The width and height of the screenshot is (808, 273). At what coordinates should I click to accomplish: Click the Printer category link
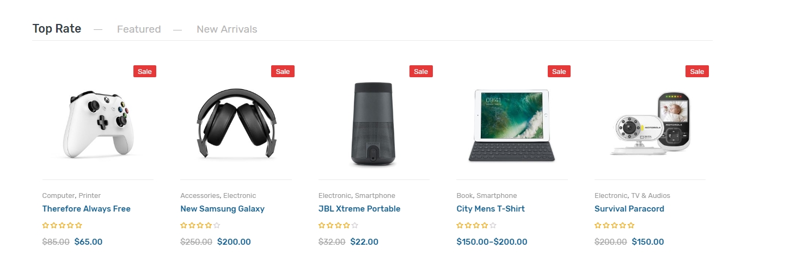[x=90, y=196]
